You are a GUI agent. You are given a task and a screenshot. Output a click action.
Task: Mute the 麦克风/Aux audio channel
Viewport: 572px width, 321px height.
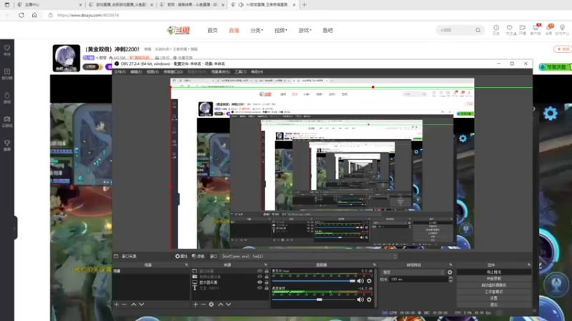coord(360,281)
